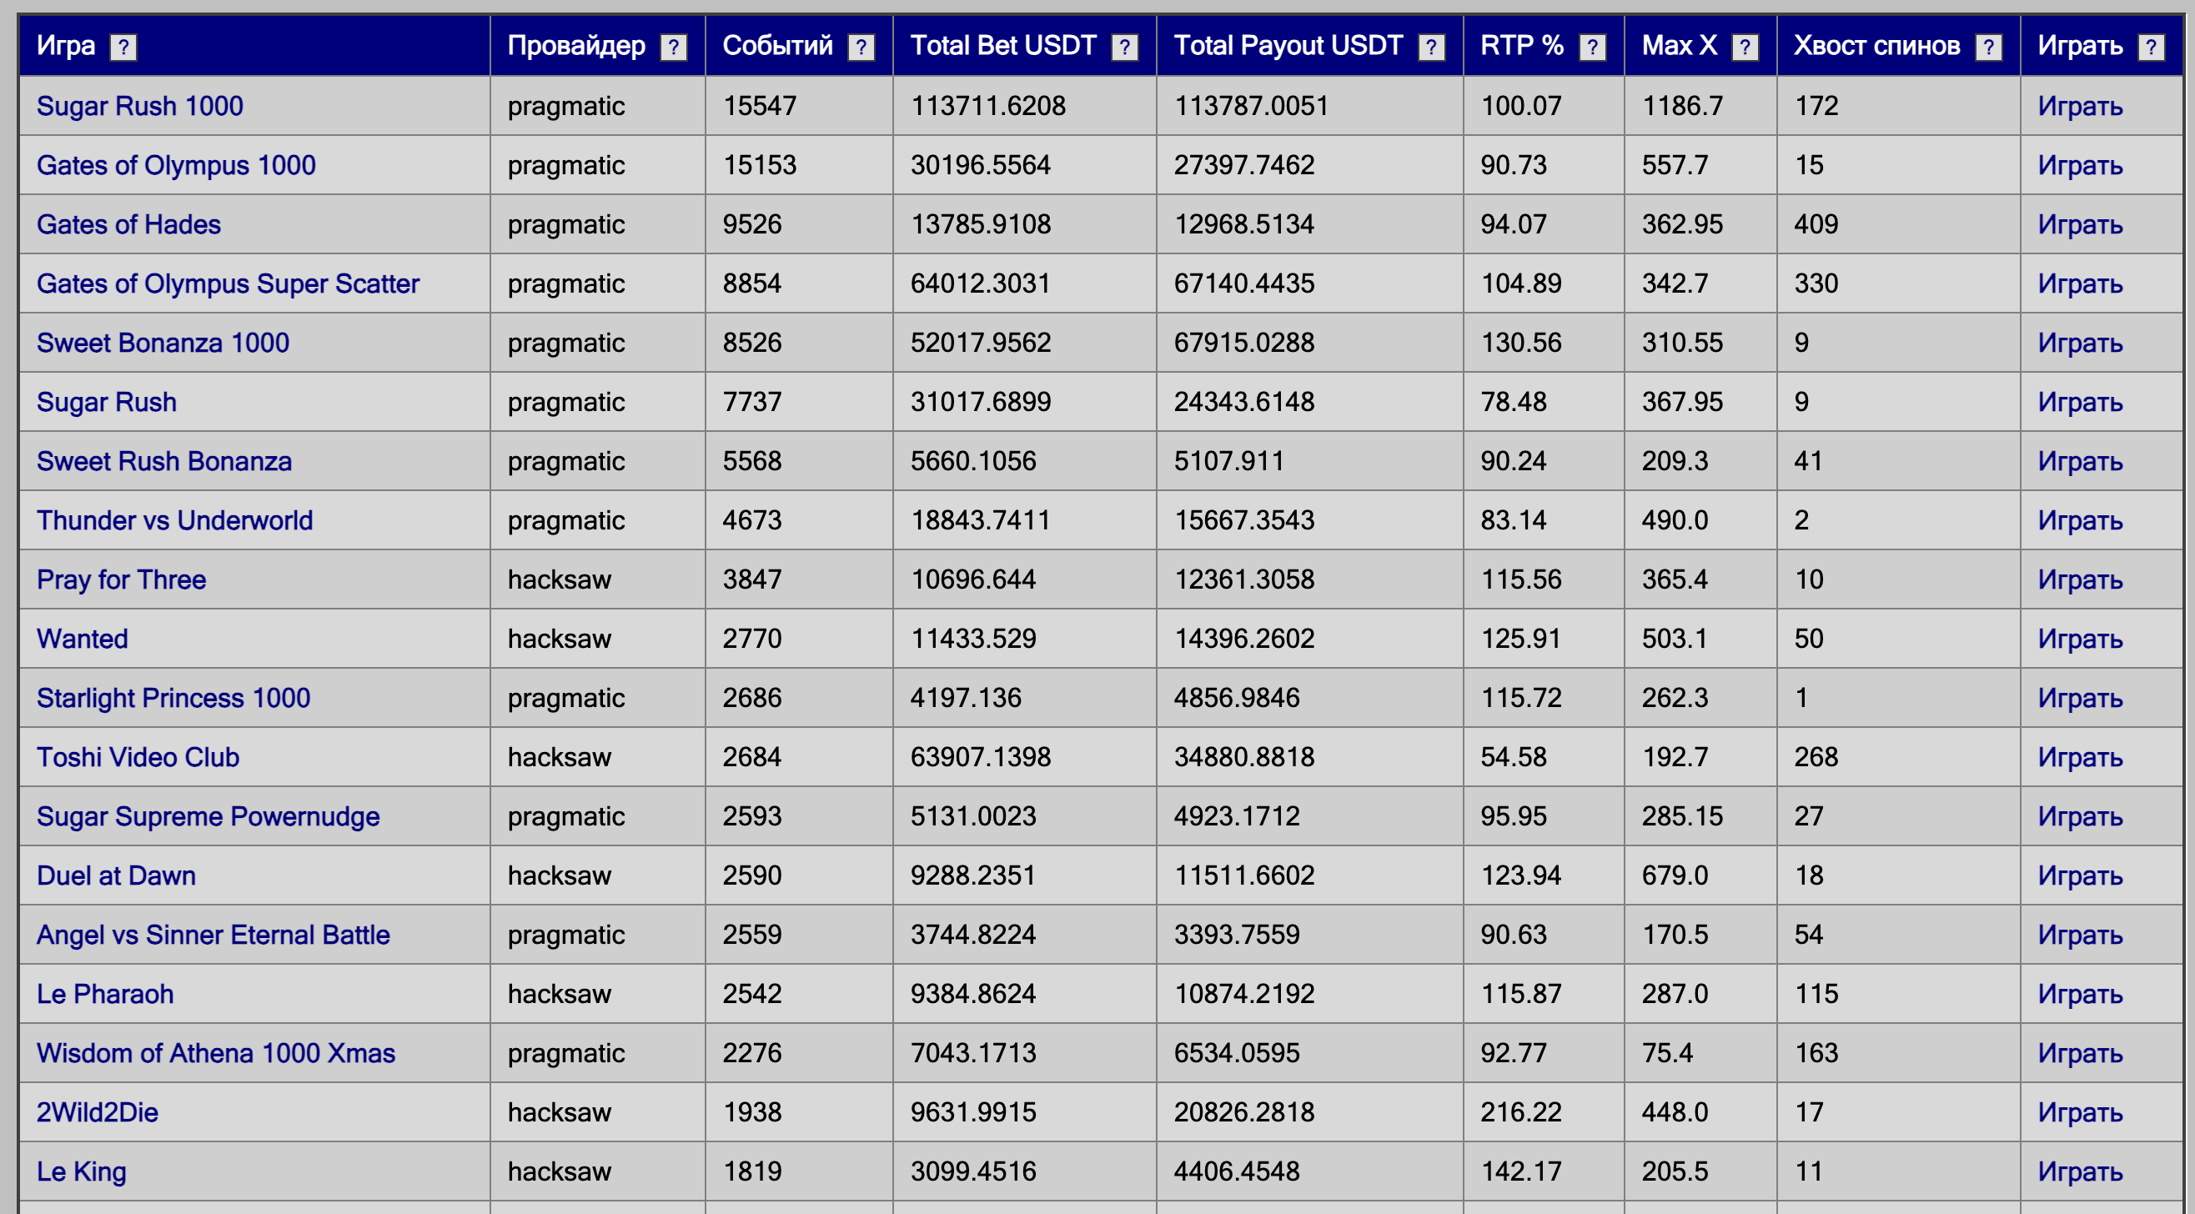Open Angel vs Sinner Eternal Battle link

213,935
